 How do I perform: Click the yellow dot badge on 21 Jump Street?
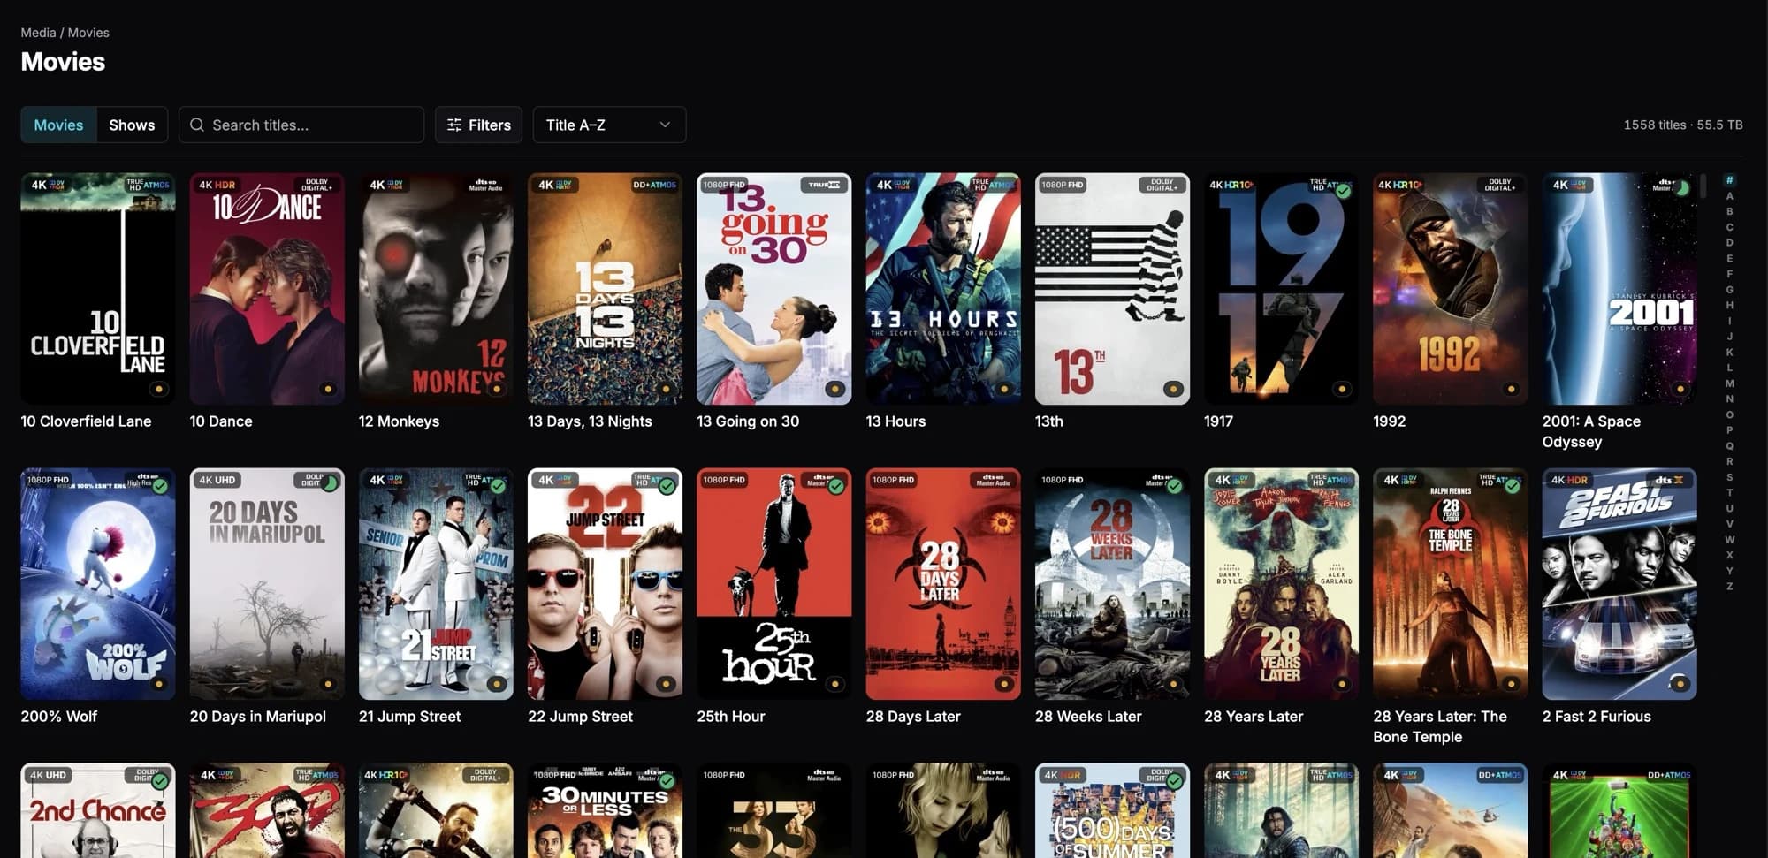click(x=497, y=684)
